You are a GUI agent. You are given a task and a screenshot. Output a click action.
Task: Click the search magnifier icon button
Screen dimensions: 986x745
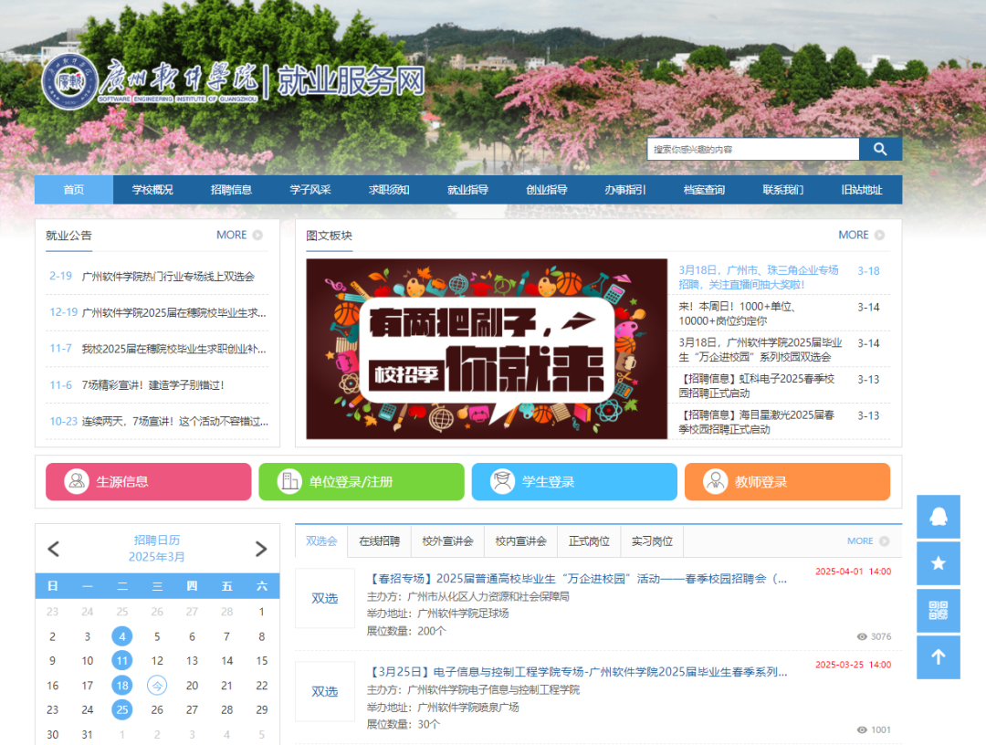880,149
